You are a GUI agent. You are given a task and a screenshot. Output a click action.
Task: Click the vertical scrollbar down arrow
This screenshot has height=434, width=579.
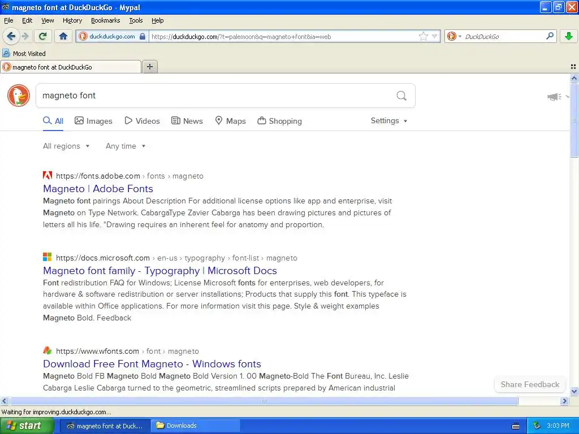tap(574, 392)
